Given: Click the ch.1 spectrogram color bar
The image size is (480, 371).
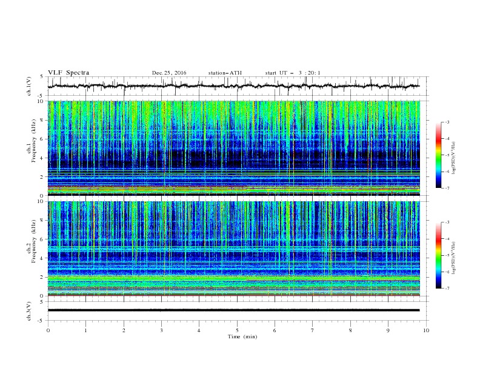Looking at the screenshot, I should click(439, 155).
